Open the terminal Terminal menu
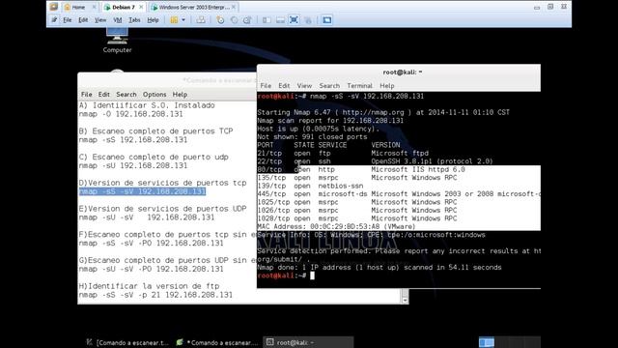 pos(359,86)
